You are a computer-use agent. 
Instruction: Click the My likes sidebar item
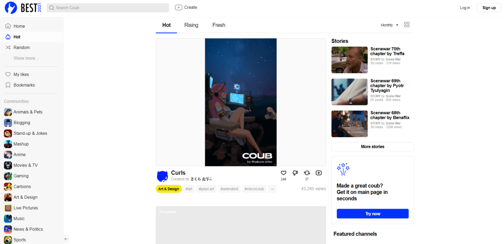click(x=32, y=74)
